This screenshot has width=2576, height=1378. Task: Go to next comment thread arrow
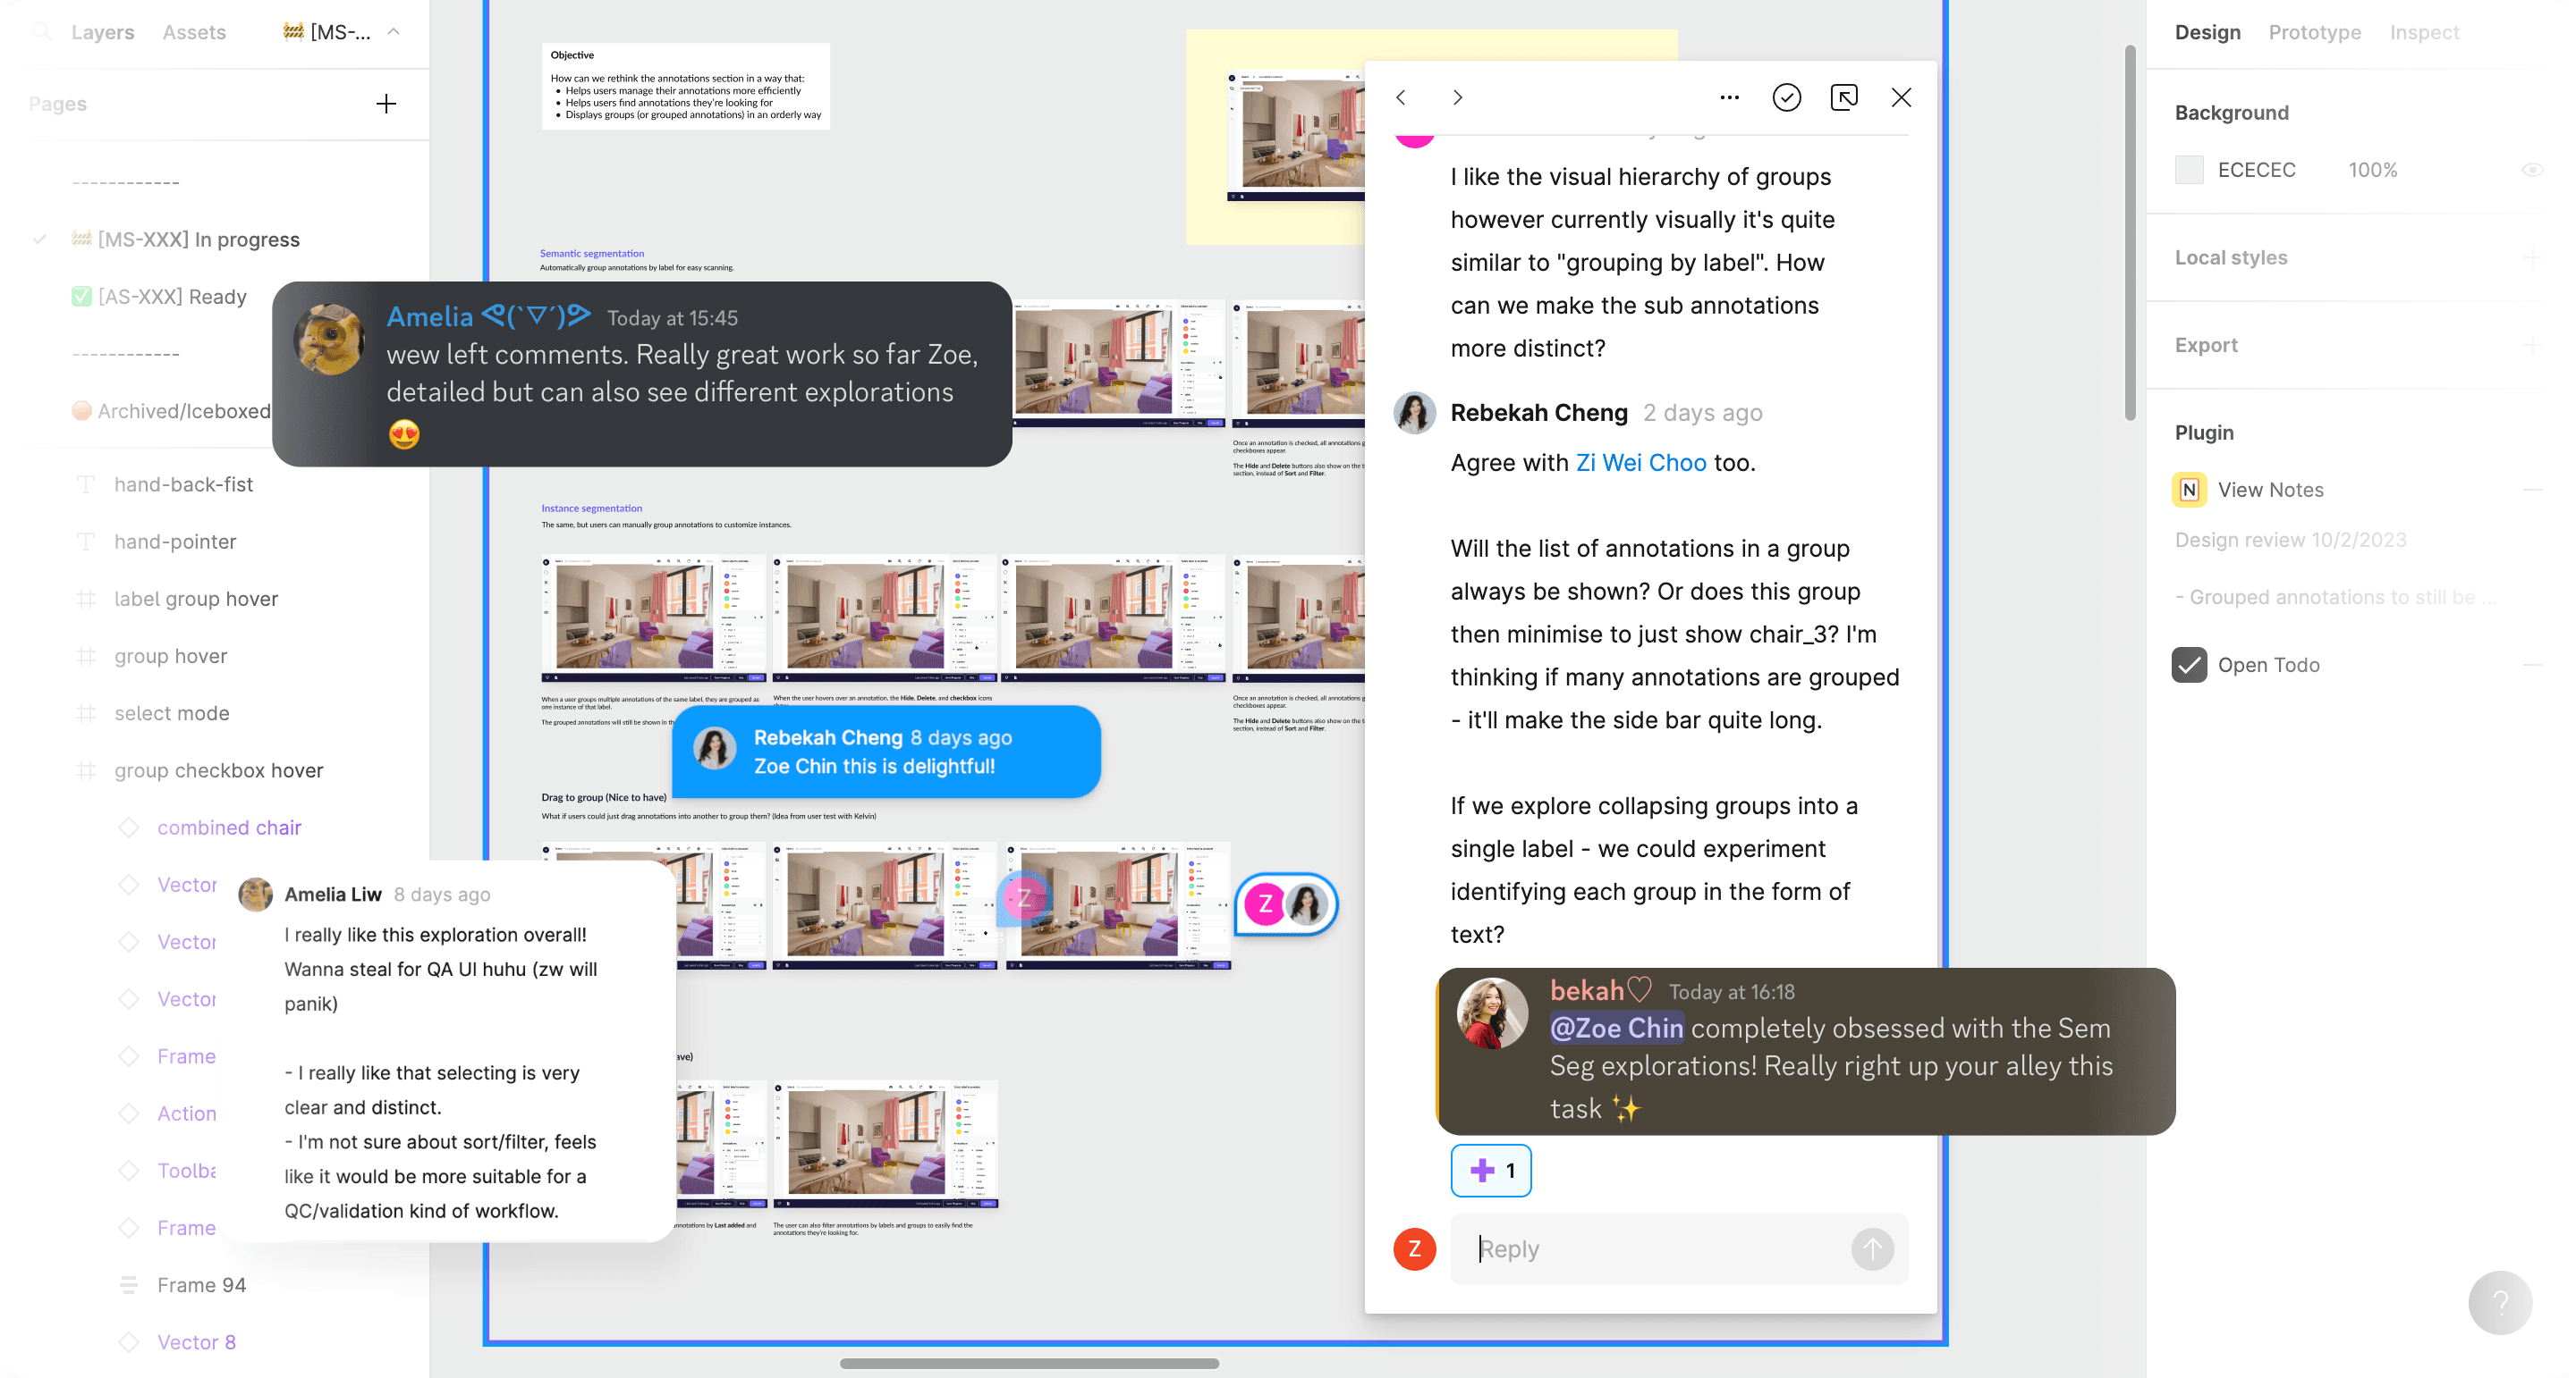pyautogui.click(x=1457, y=97)
